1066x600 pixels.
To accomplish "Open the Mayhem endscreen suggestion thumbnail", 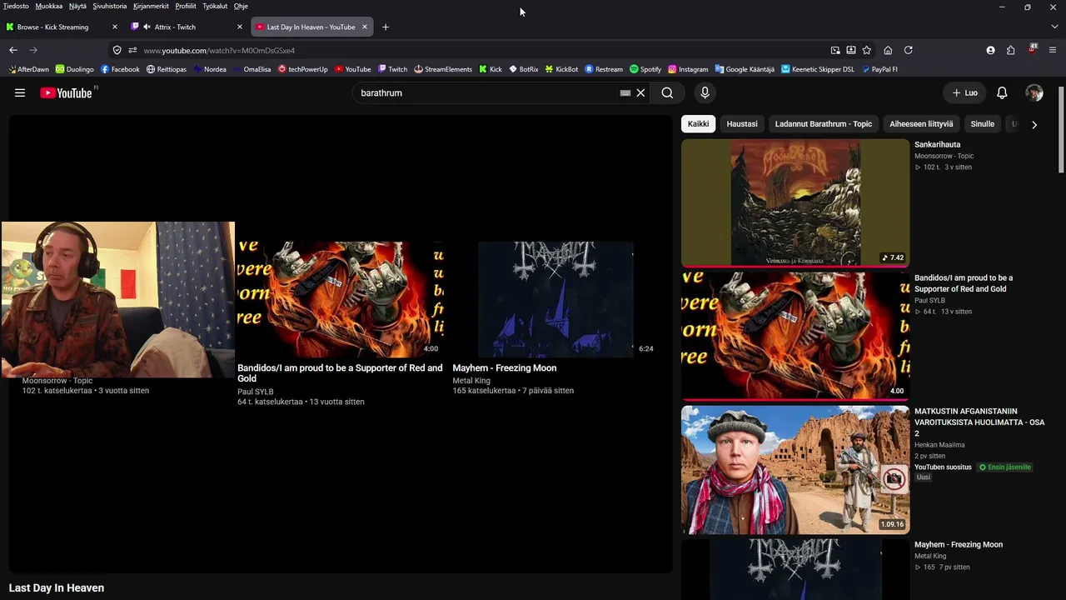I will (555, 299).
